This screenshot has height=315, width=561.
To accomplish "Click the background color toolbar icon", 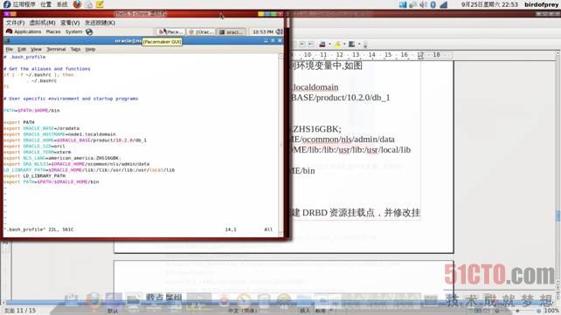I will (352, 45).
